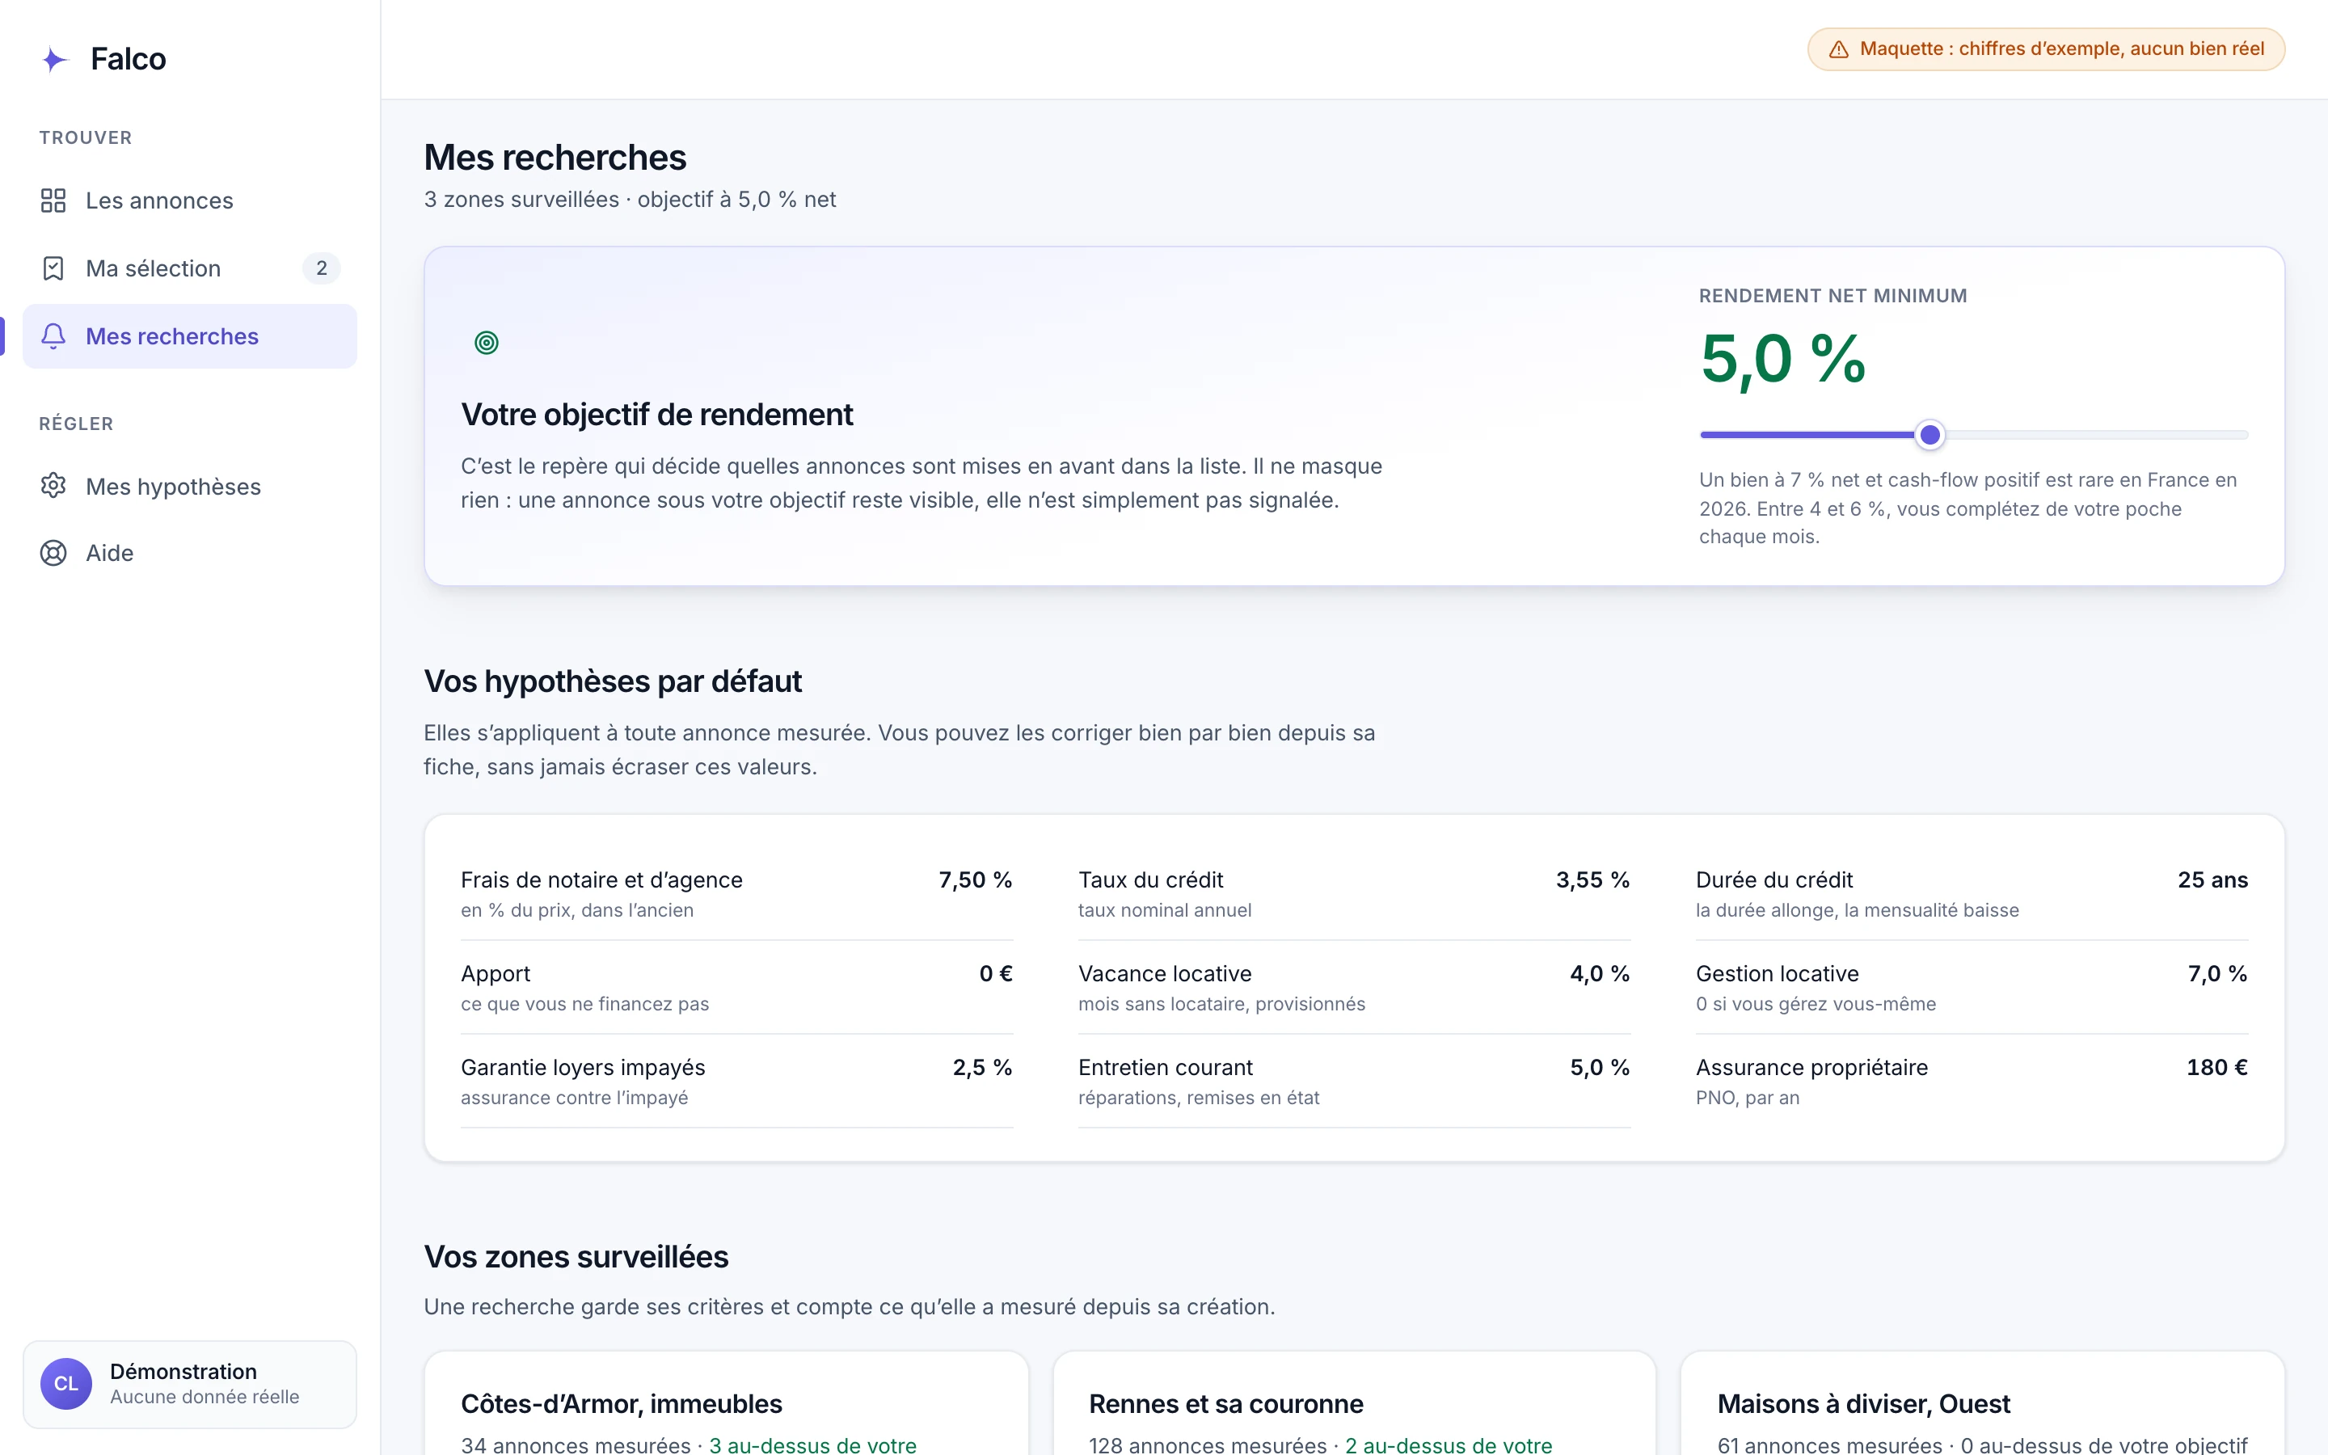
Task: Click the CL avatar circle
Action: point(65,1384)
